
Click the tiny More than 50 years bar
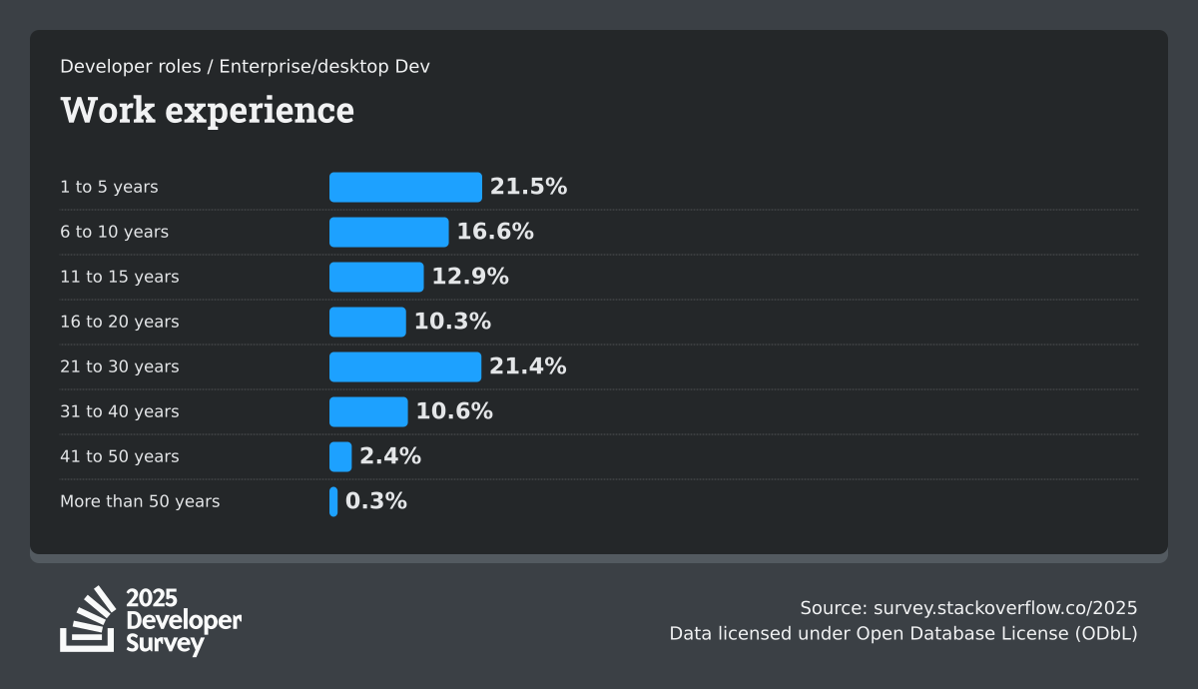pyautogui.click(x=333, y=501)
